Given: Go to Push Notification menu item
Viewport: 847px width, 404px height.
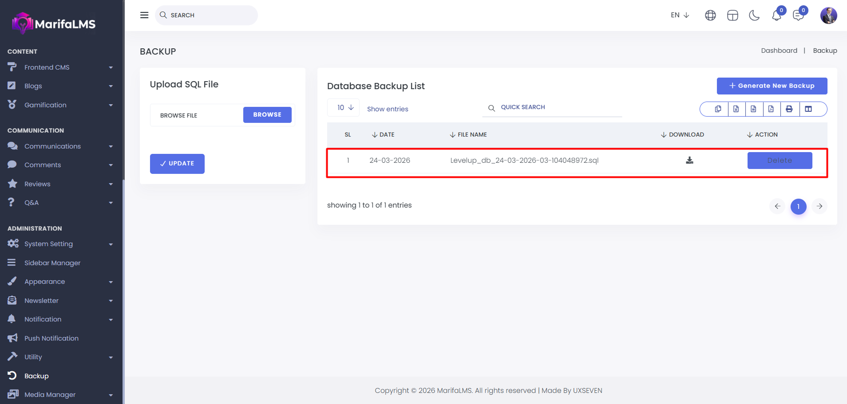Looking at the screenshot, I should [x=51, y=338].
